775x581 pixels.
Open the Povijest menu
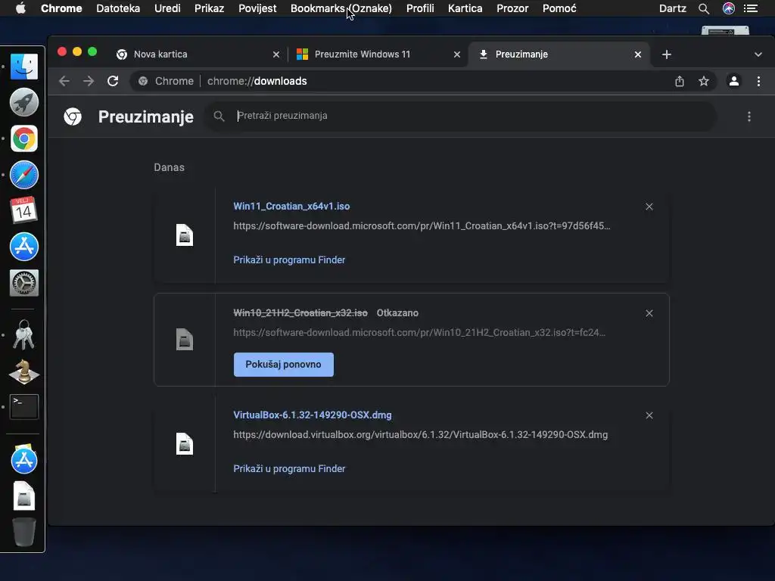coord(257,8)
